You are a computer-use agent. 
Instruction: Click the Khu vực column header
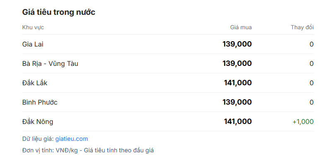pos(33,28)
